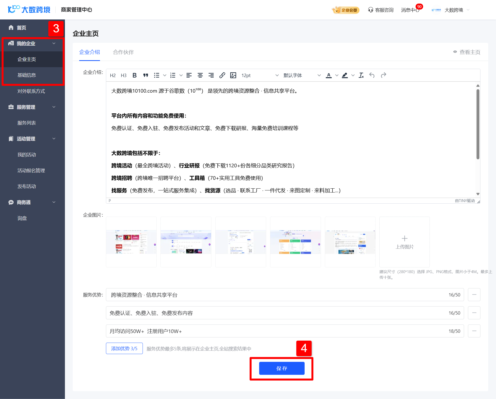Screen dimensions: 496x399
Task: Open text color picker arrow
Action: tap(337, 75)
